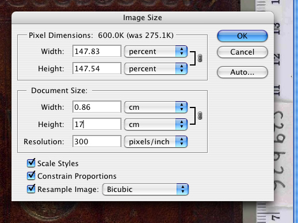The image size is (298, 223).
Task: Click the Document Size Width field
Action: [97, 107]
